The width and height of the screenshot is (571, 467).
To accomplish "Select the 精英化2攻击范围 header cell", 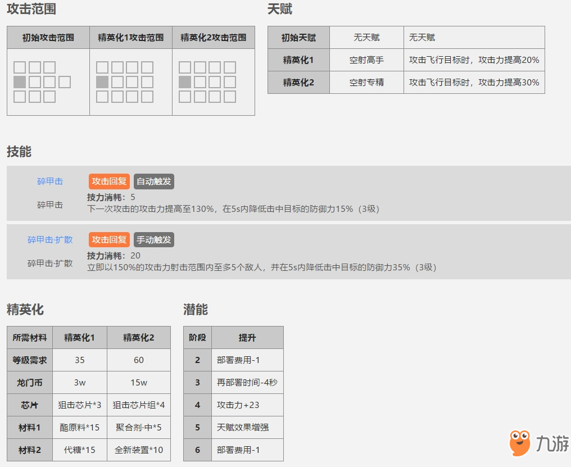I will coord(214,38).
